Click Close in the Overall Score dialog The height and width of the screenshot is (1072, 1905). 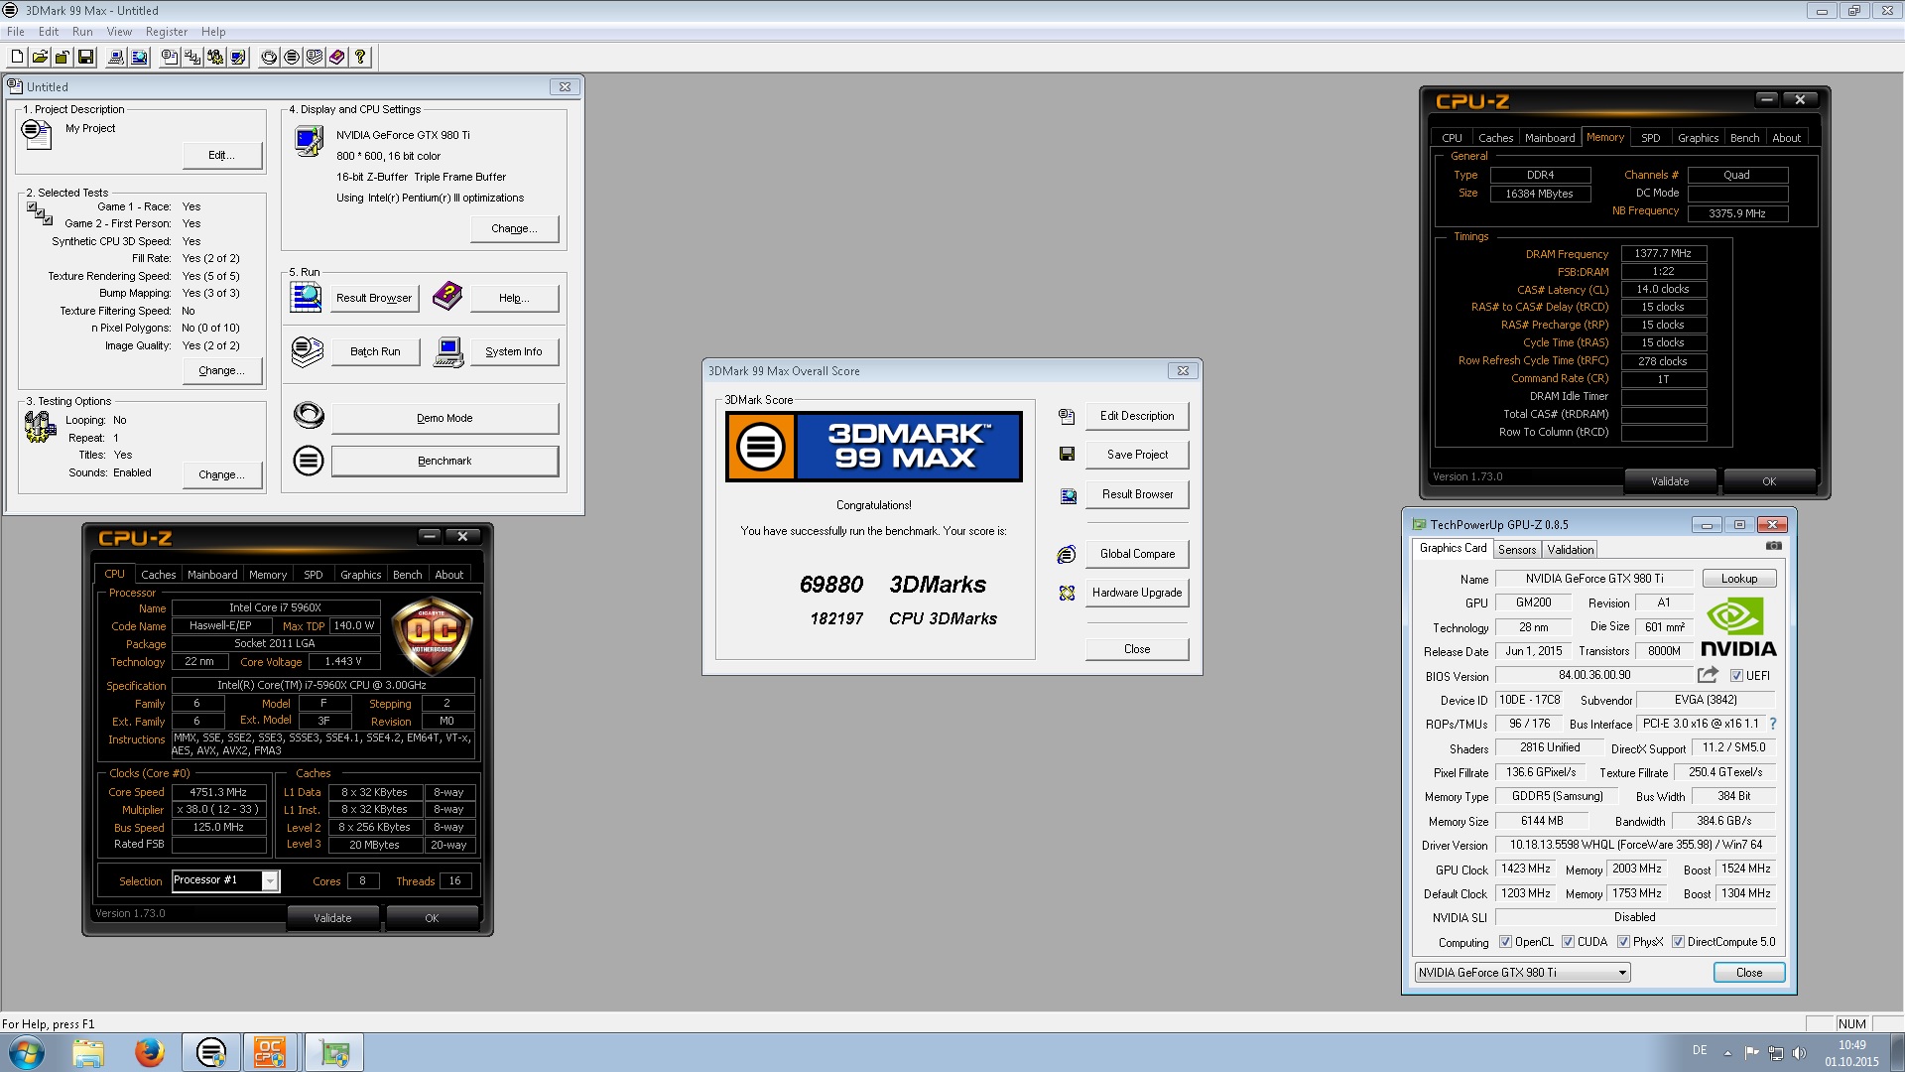coord(1137,649)
